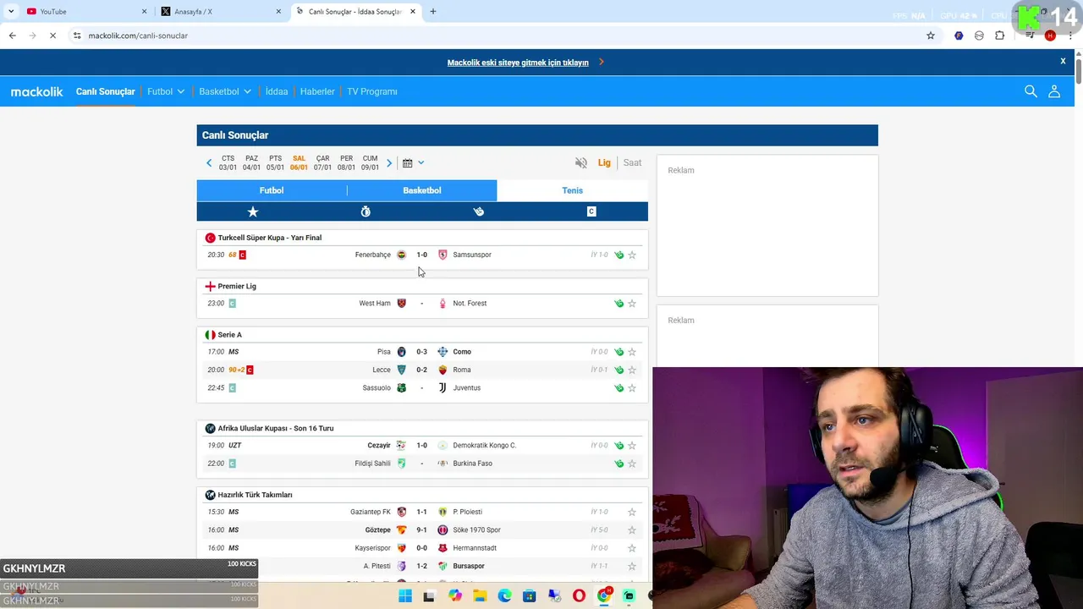Open the user account icon
This screenshot has height=609, width=1083.
[x=1054, y=91]
